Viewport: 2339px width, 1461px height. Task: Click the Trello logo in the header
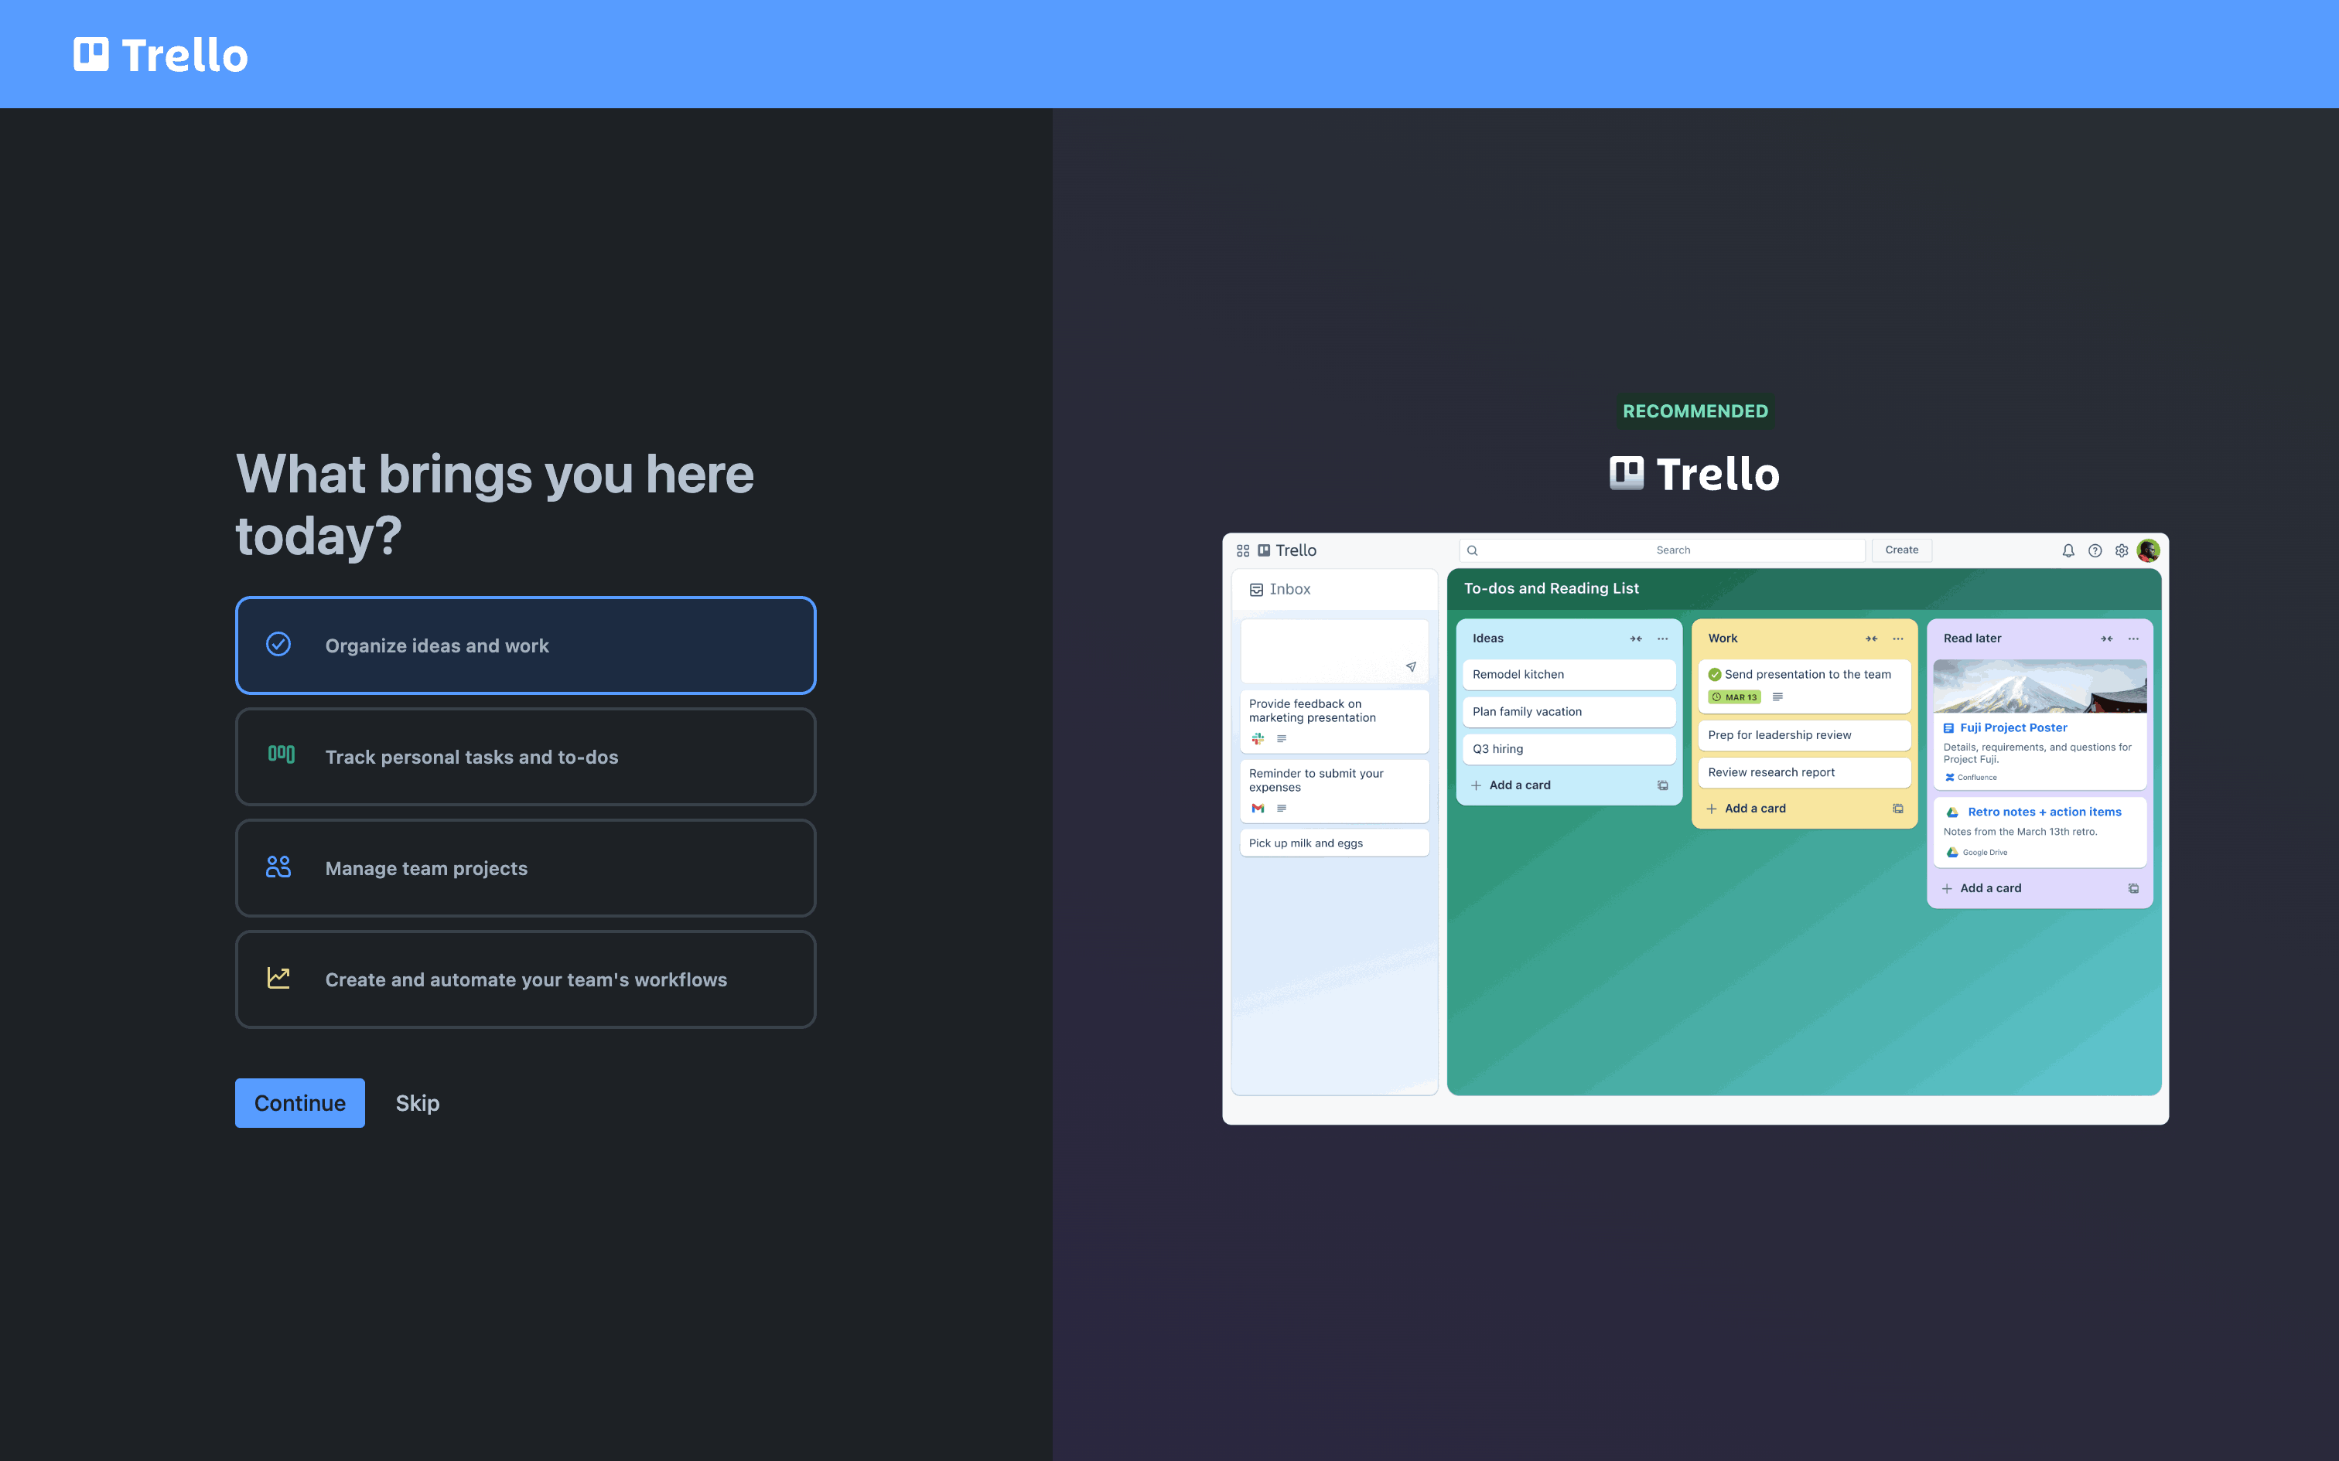pyautogui.click(x=160, y=55)
